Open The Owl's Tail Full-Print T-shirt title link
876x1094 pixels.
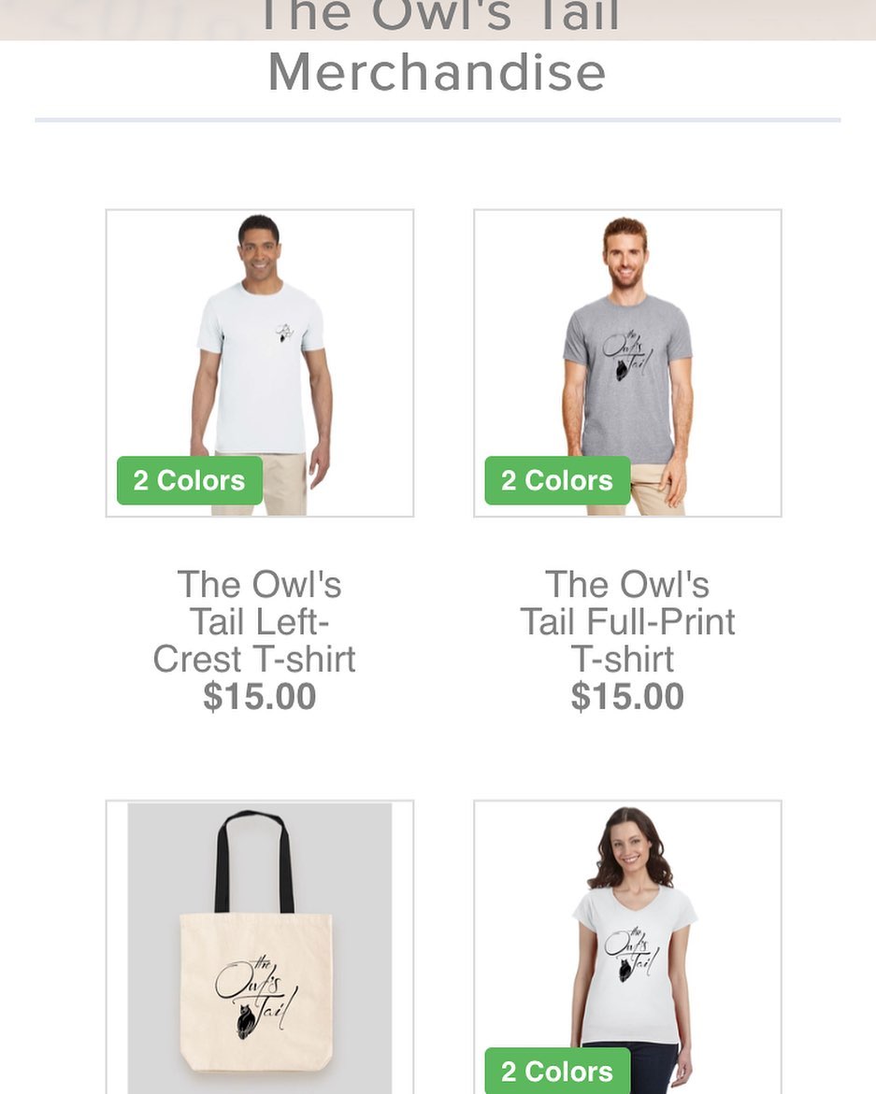[x=627, y=621]
